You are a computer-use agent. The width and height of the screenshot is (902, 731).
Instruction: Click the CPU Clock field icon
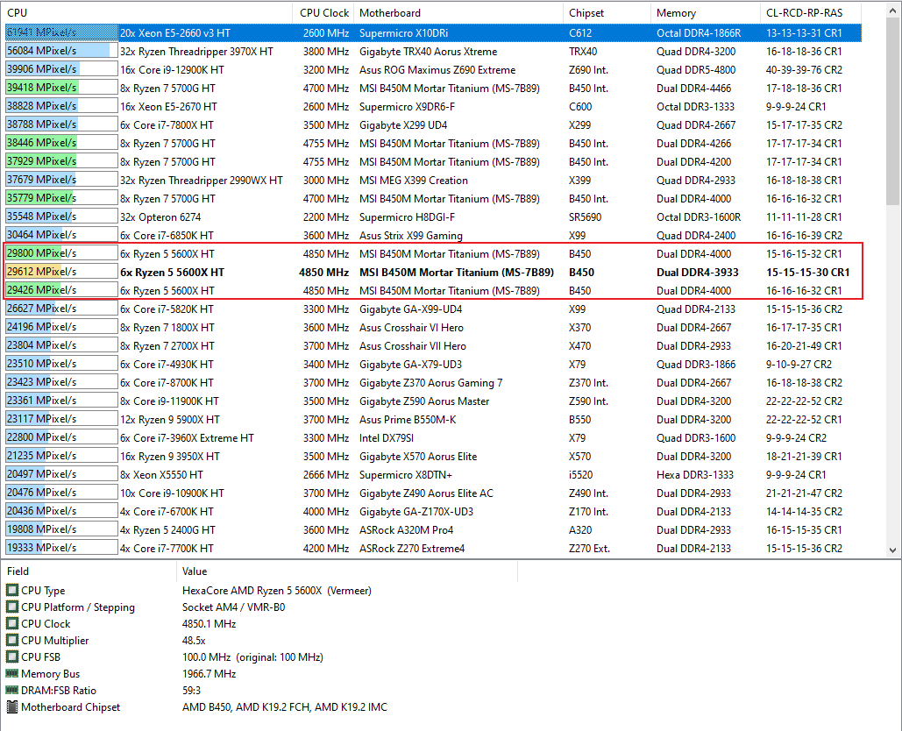click(x=11, y=623)
